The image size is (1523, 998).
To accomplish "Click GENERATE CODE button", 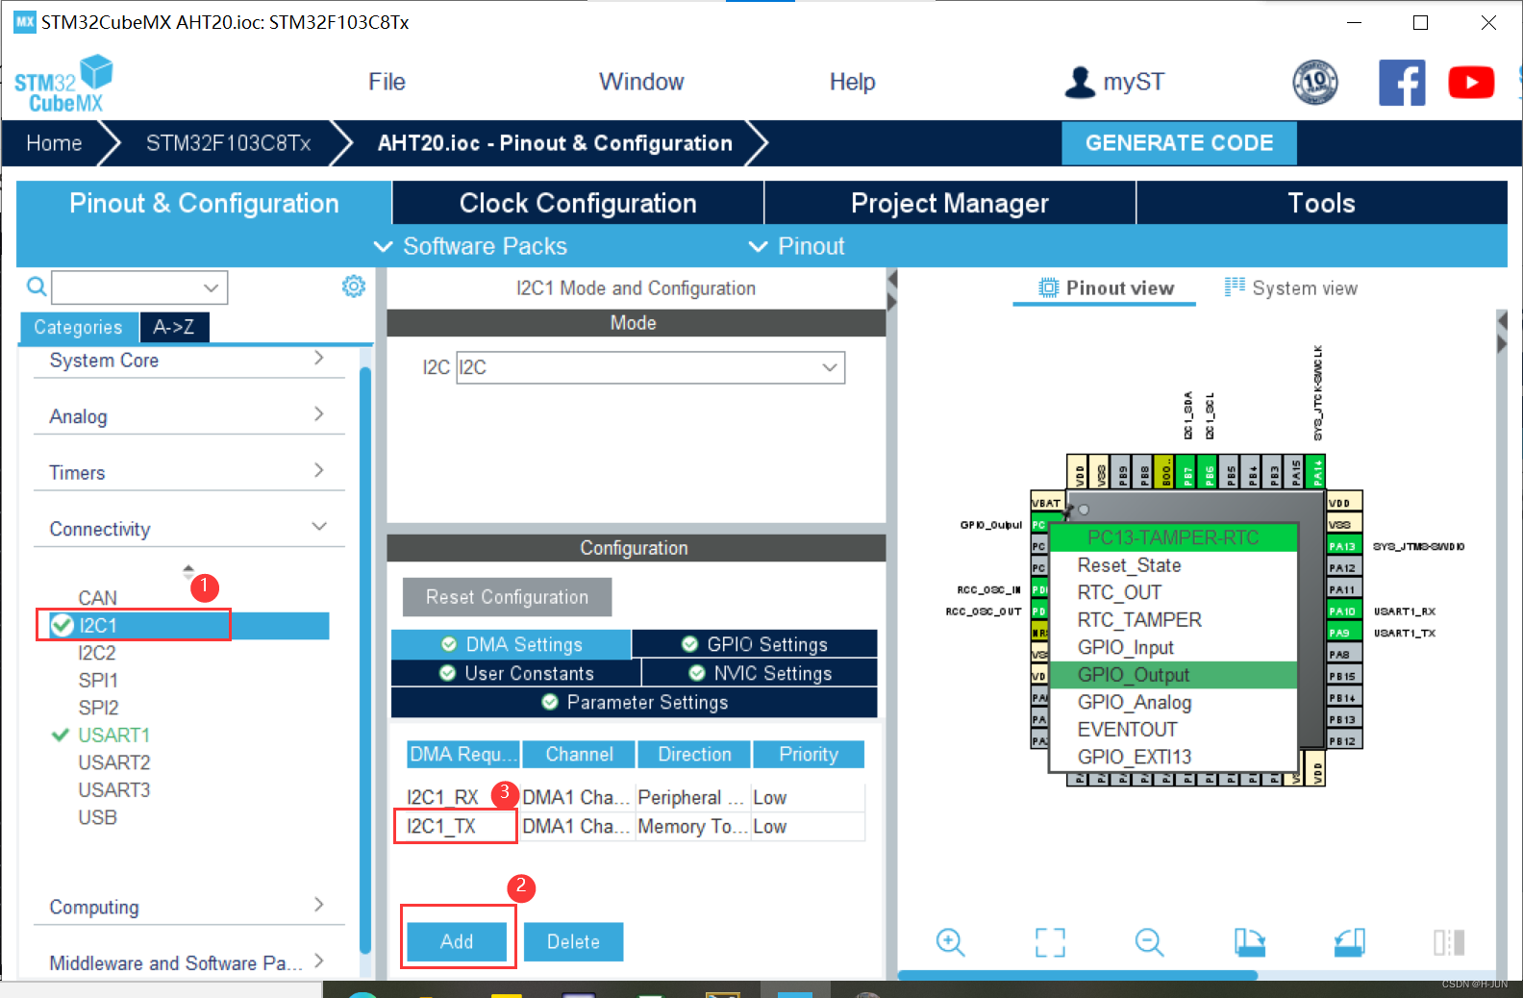I will pyautogui.click(x=1179, y=142).
